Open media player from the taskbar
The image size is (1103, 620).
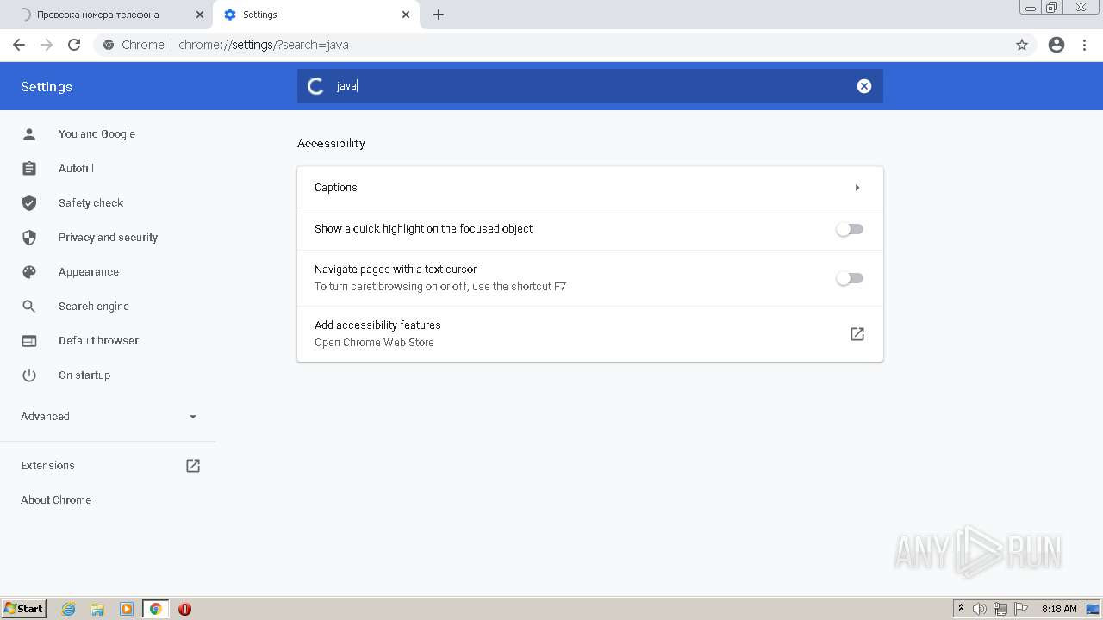tap(127, 609)
